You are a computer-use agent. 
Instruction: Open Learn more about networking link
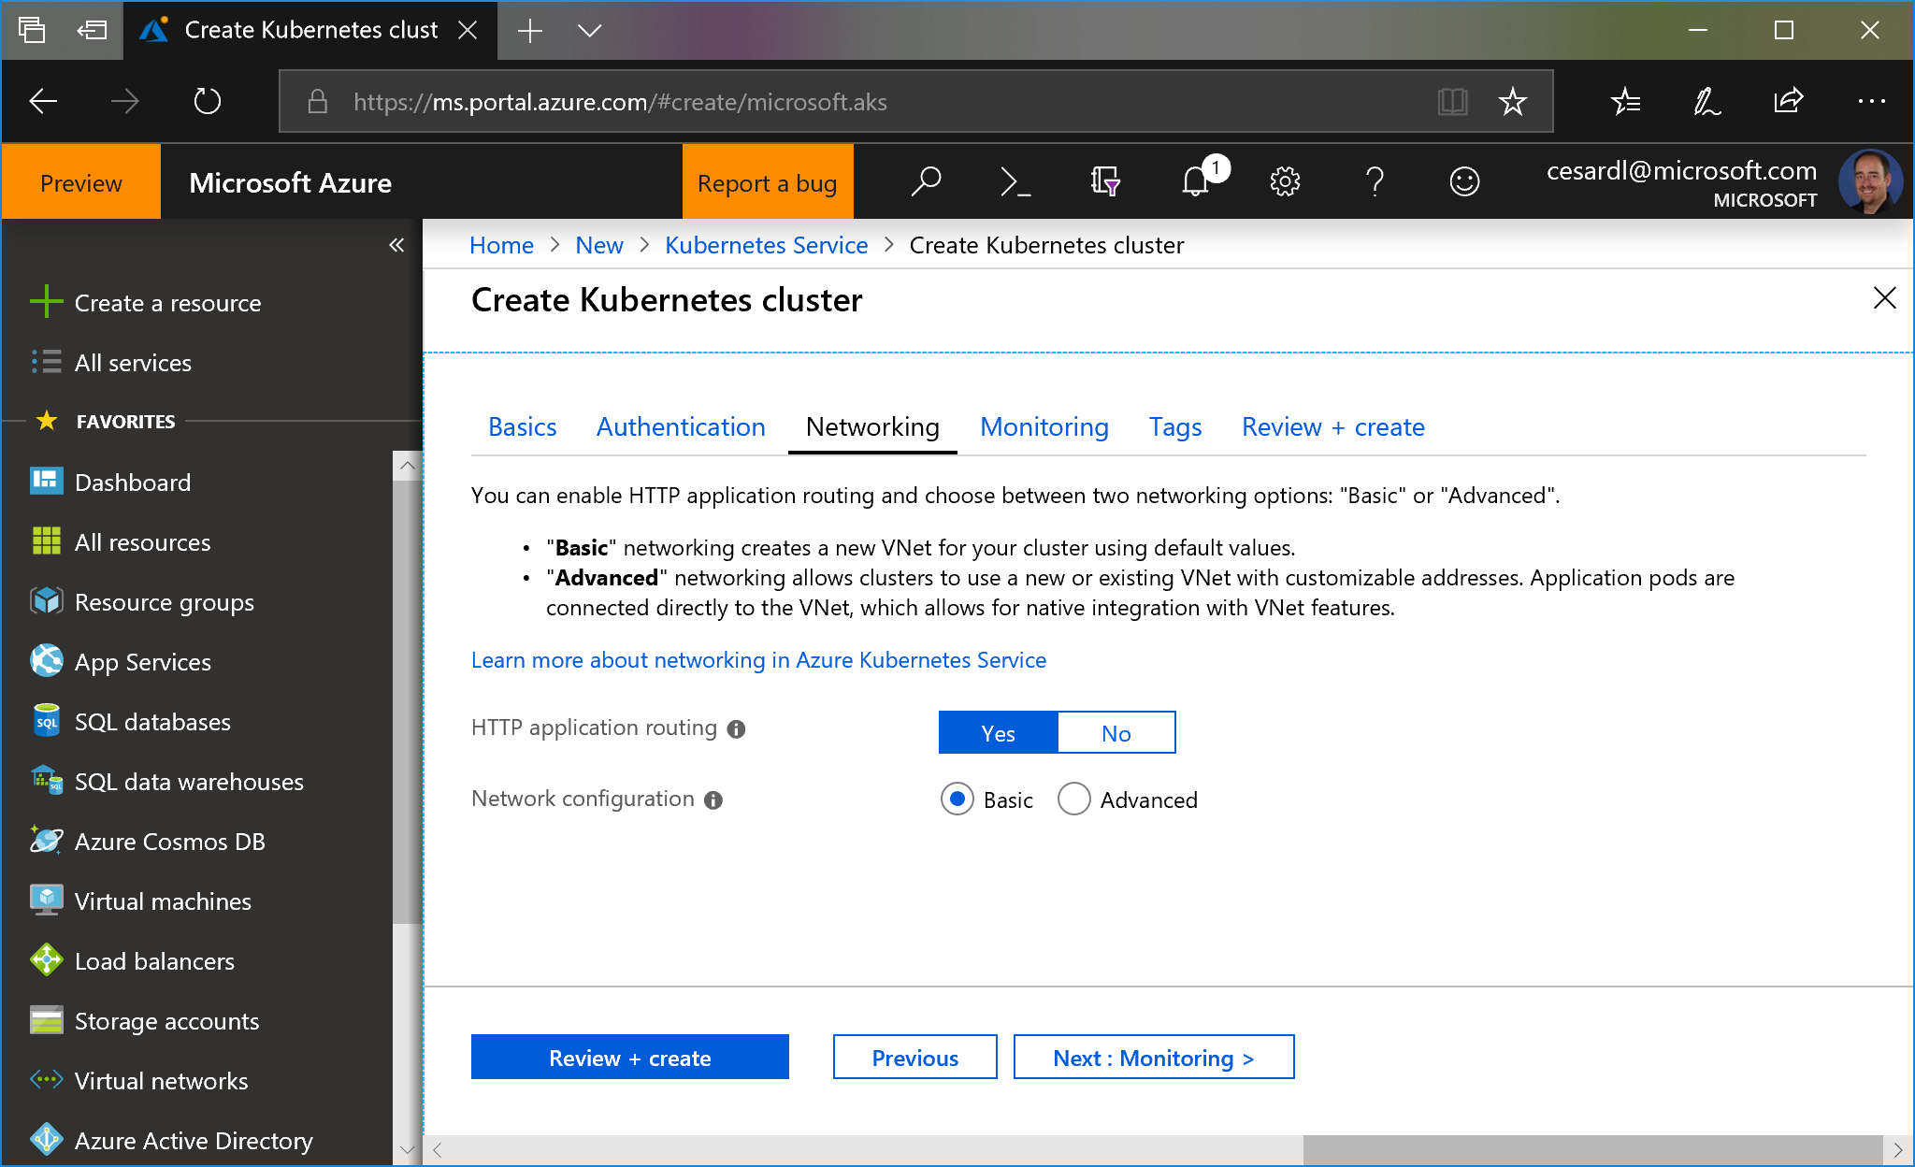[758, 660]
